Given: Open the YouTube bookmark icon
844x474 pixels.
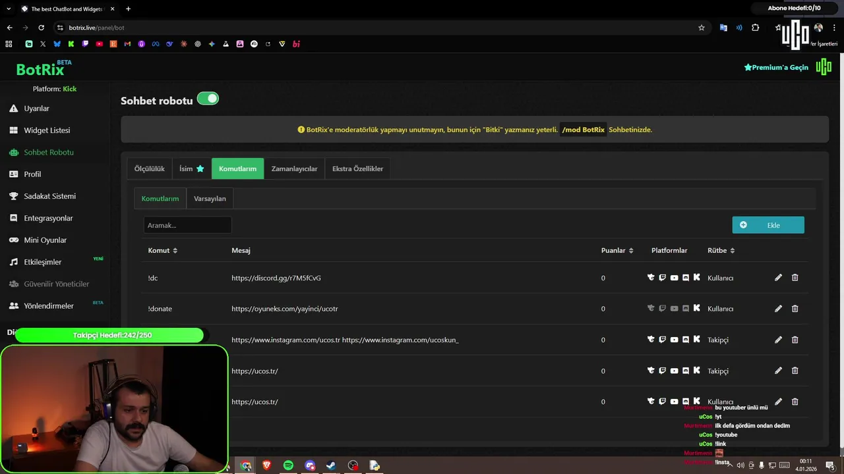Looking at the screenshot, I should 99,44.
